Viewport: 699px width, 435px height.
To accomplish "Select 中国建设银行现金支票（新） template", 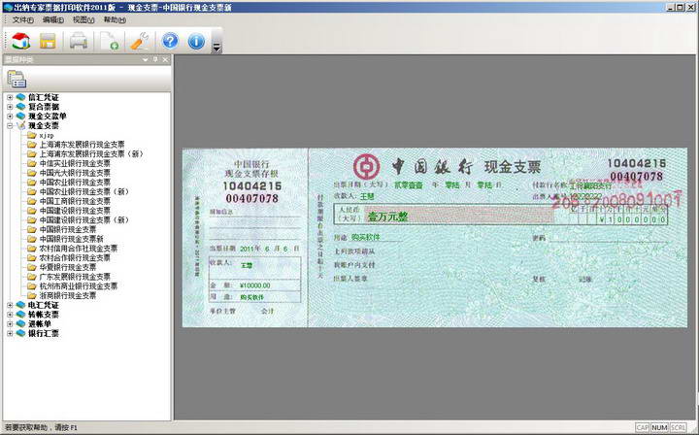I will pyautogui.click(x=84, y=220).
